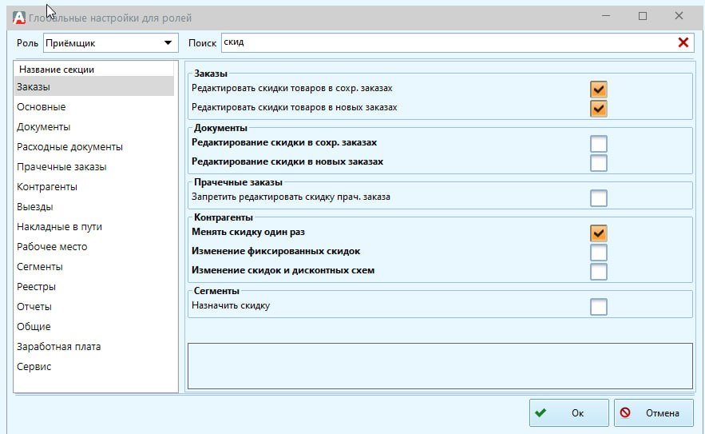
Task: Click label Изменение скидок и дисконтных схем
Action: pyautogui.click(x=283, y=271)
